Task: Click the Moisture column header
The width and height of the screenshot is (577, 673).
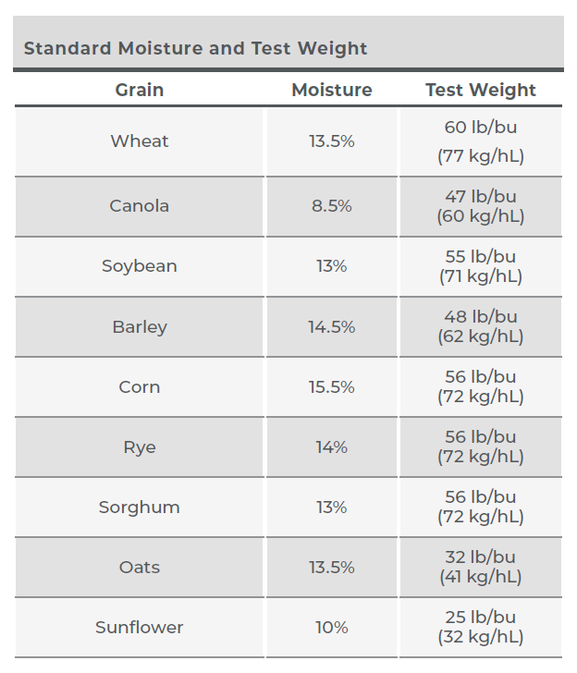Action: 331,91
